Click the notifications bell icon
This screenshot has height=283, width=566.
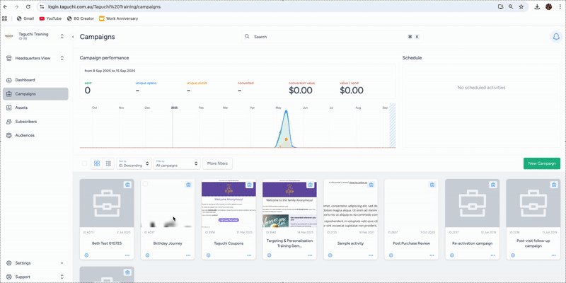pos(555,37)
